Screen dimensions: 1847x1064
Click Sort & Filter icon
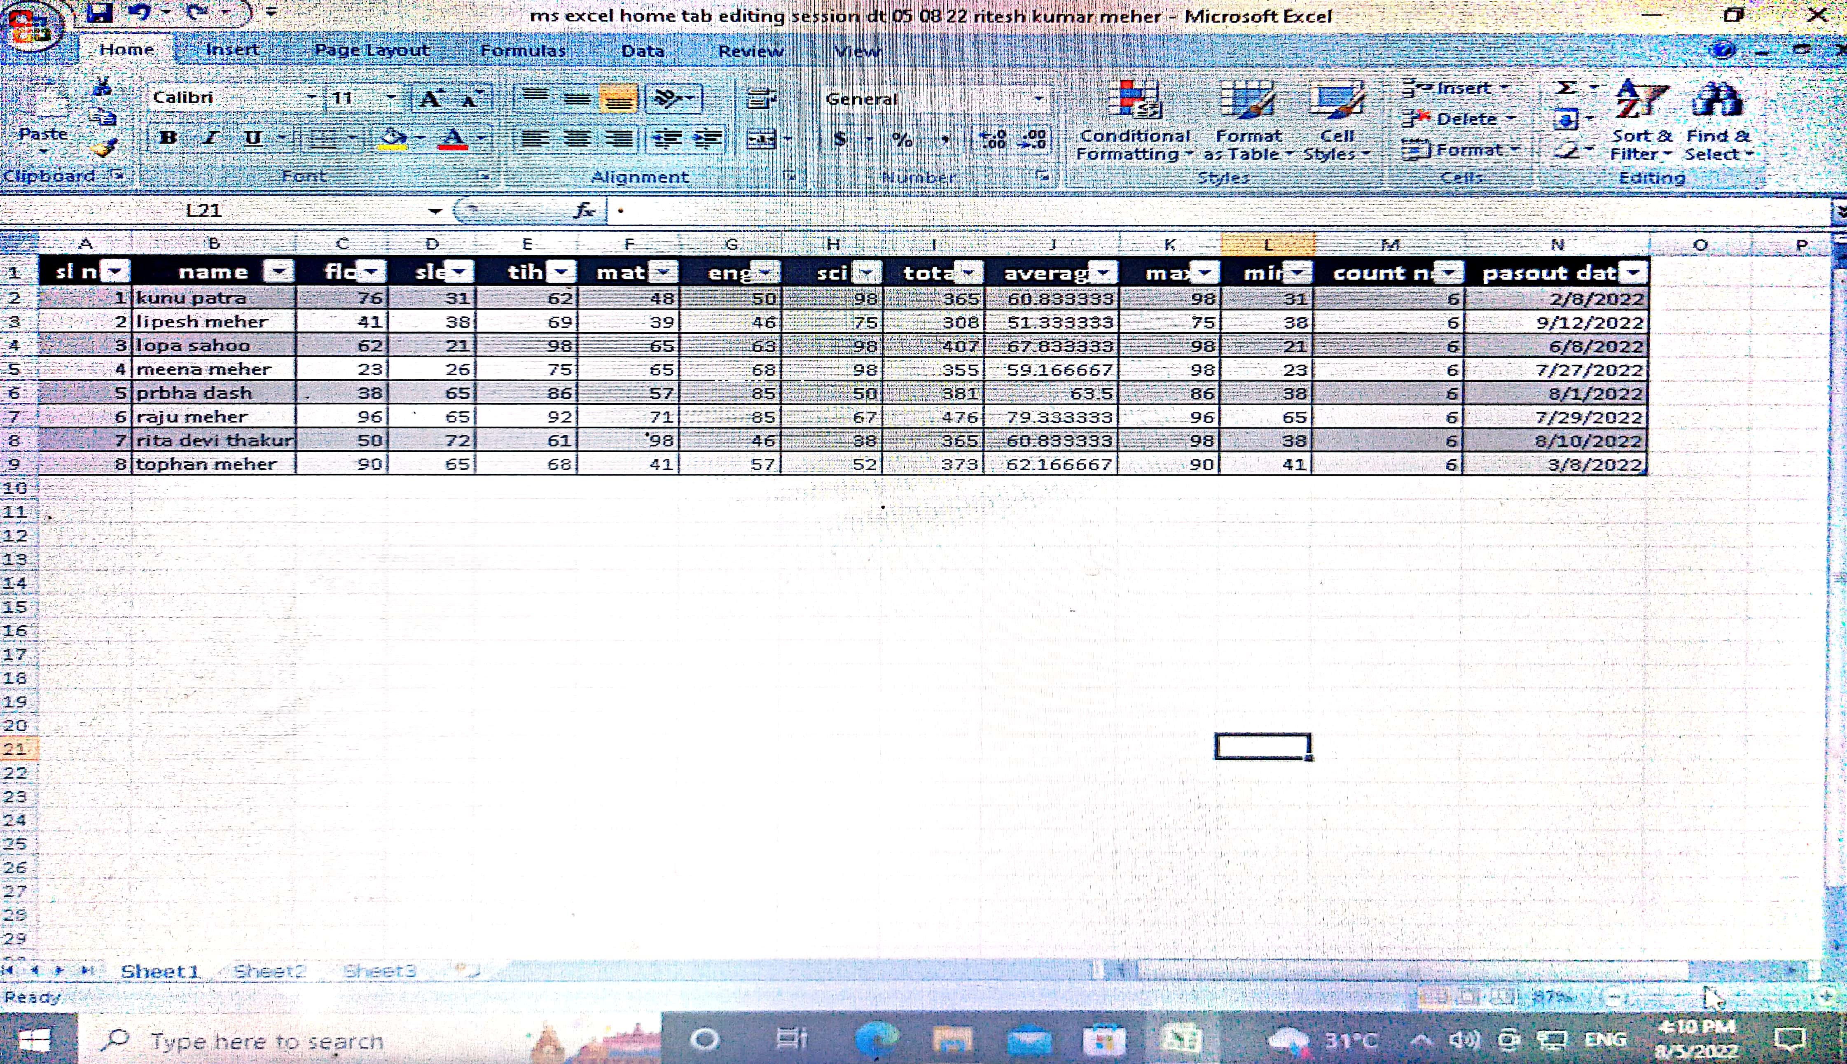point(1640,101)
